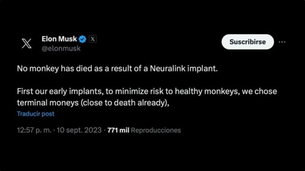Click the sentence starting "No monkey has died"
This screenshot has width=305, height=171.
click(116, 69)
